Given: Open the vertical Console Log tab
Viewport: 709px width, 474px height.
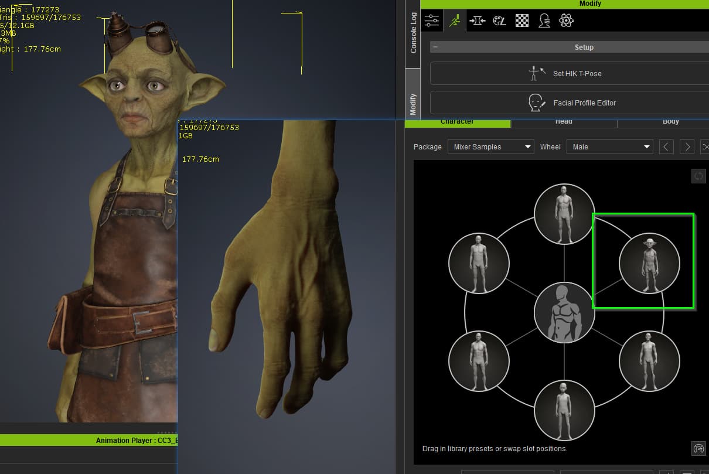Looking at the screenshot, I should tap(413, 33).
